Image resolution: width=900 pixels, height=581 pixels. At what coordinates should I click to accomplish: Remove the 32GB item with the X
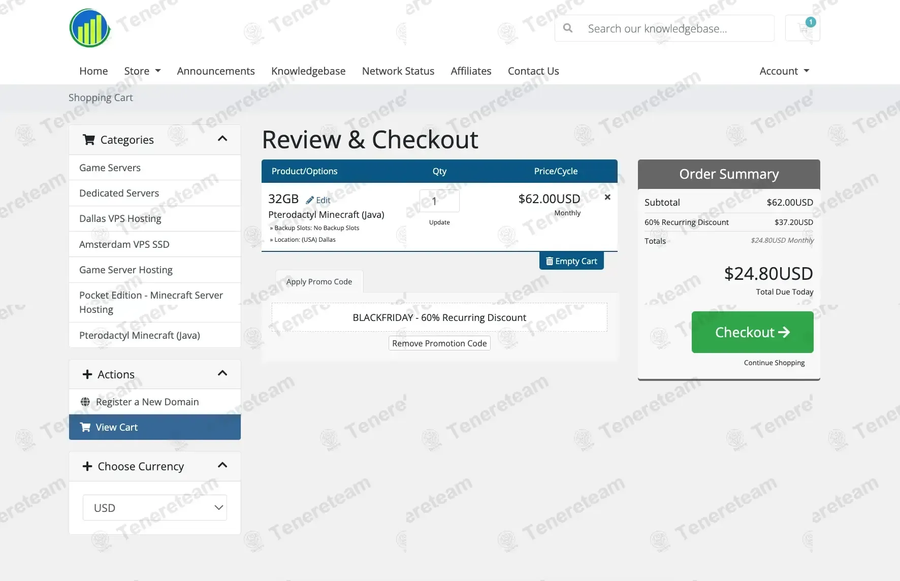[x=607, y=197]
